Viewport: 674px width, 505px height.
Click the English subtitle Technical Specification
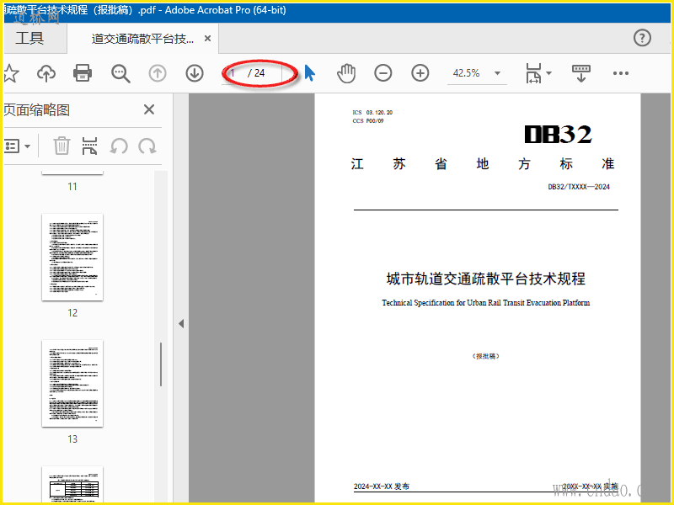coord(486,303)
